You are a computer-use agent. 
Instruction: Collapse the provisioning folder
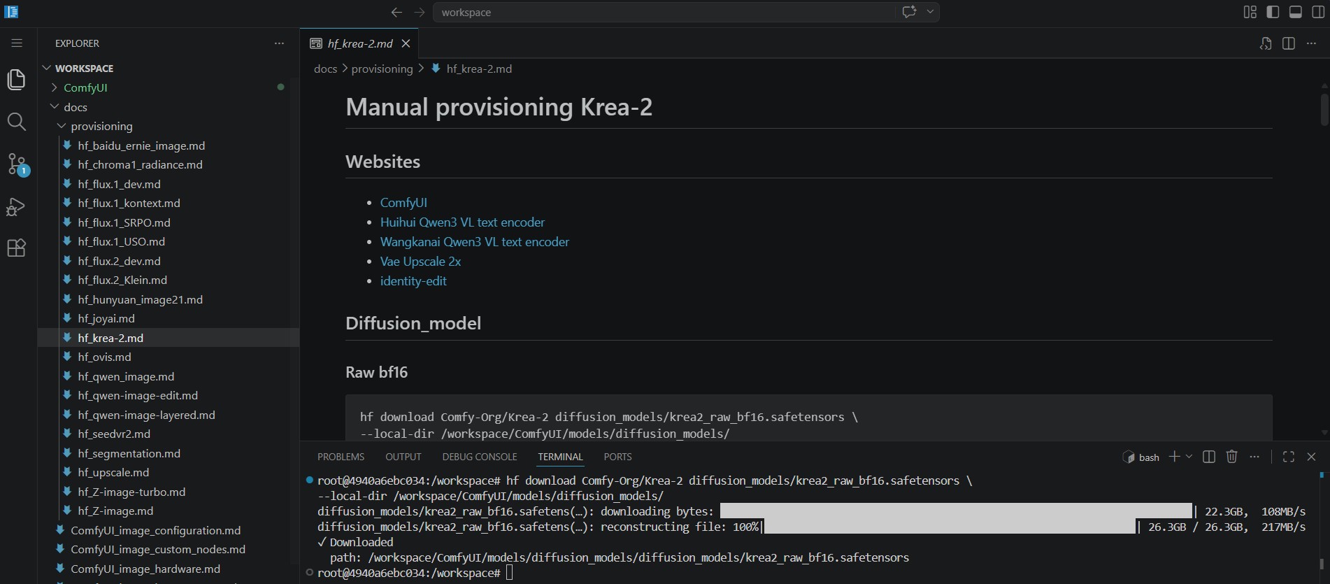coord(101,126)
